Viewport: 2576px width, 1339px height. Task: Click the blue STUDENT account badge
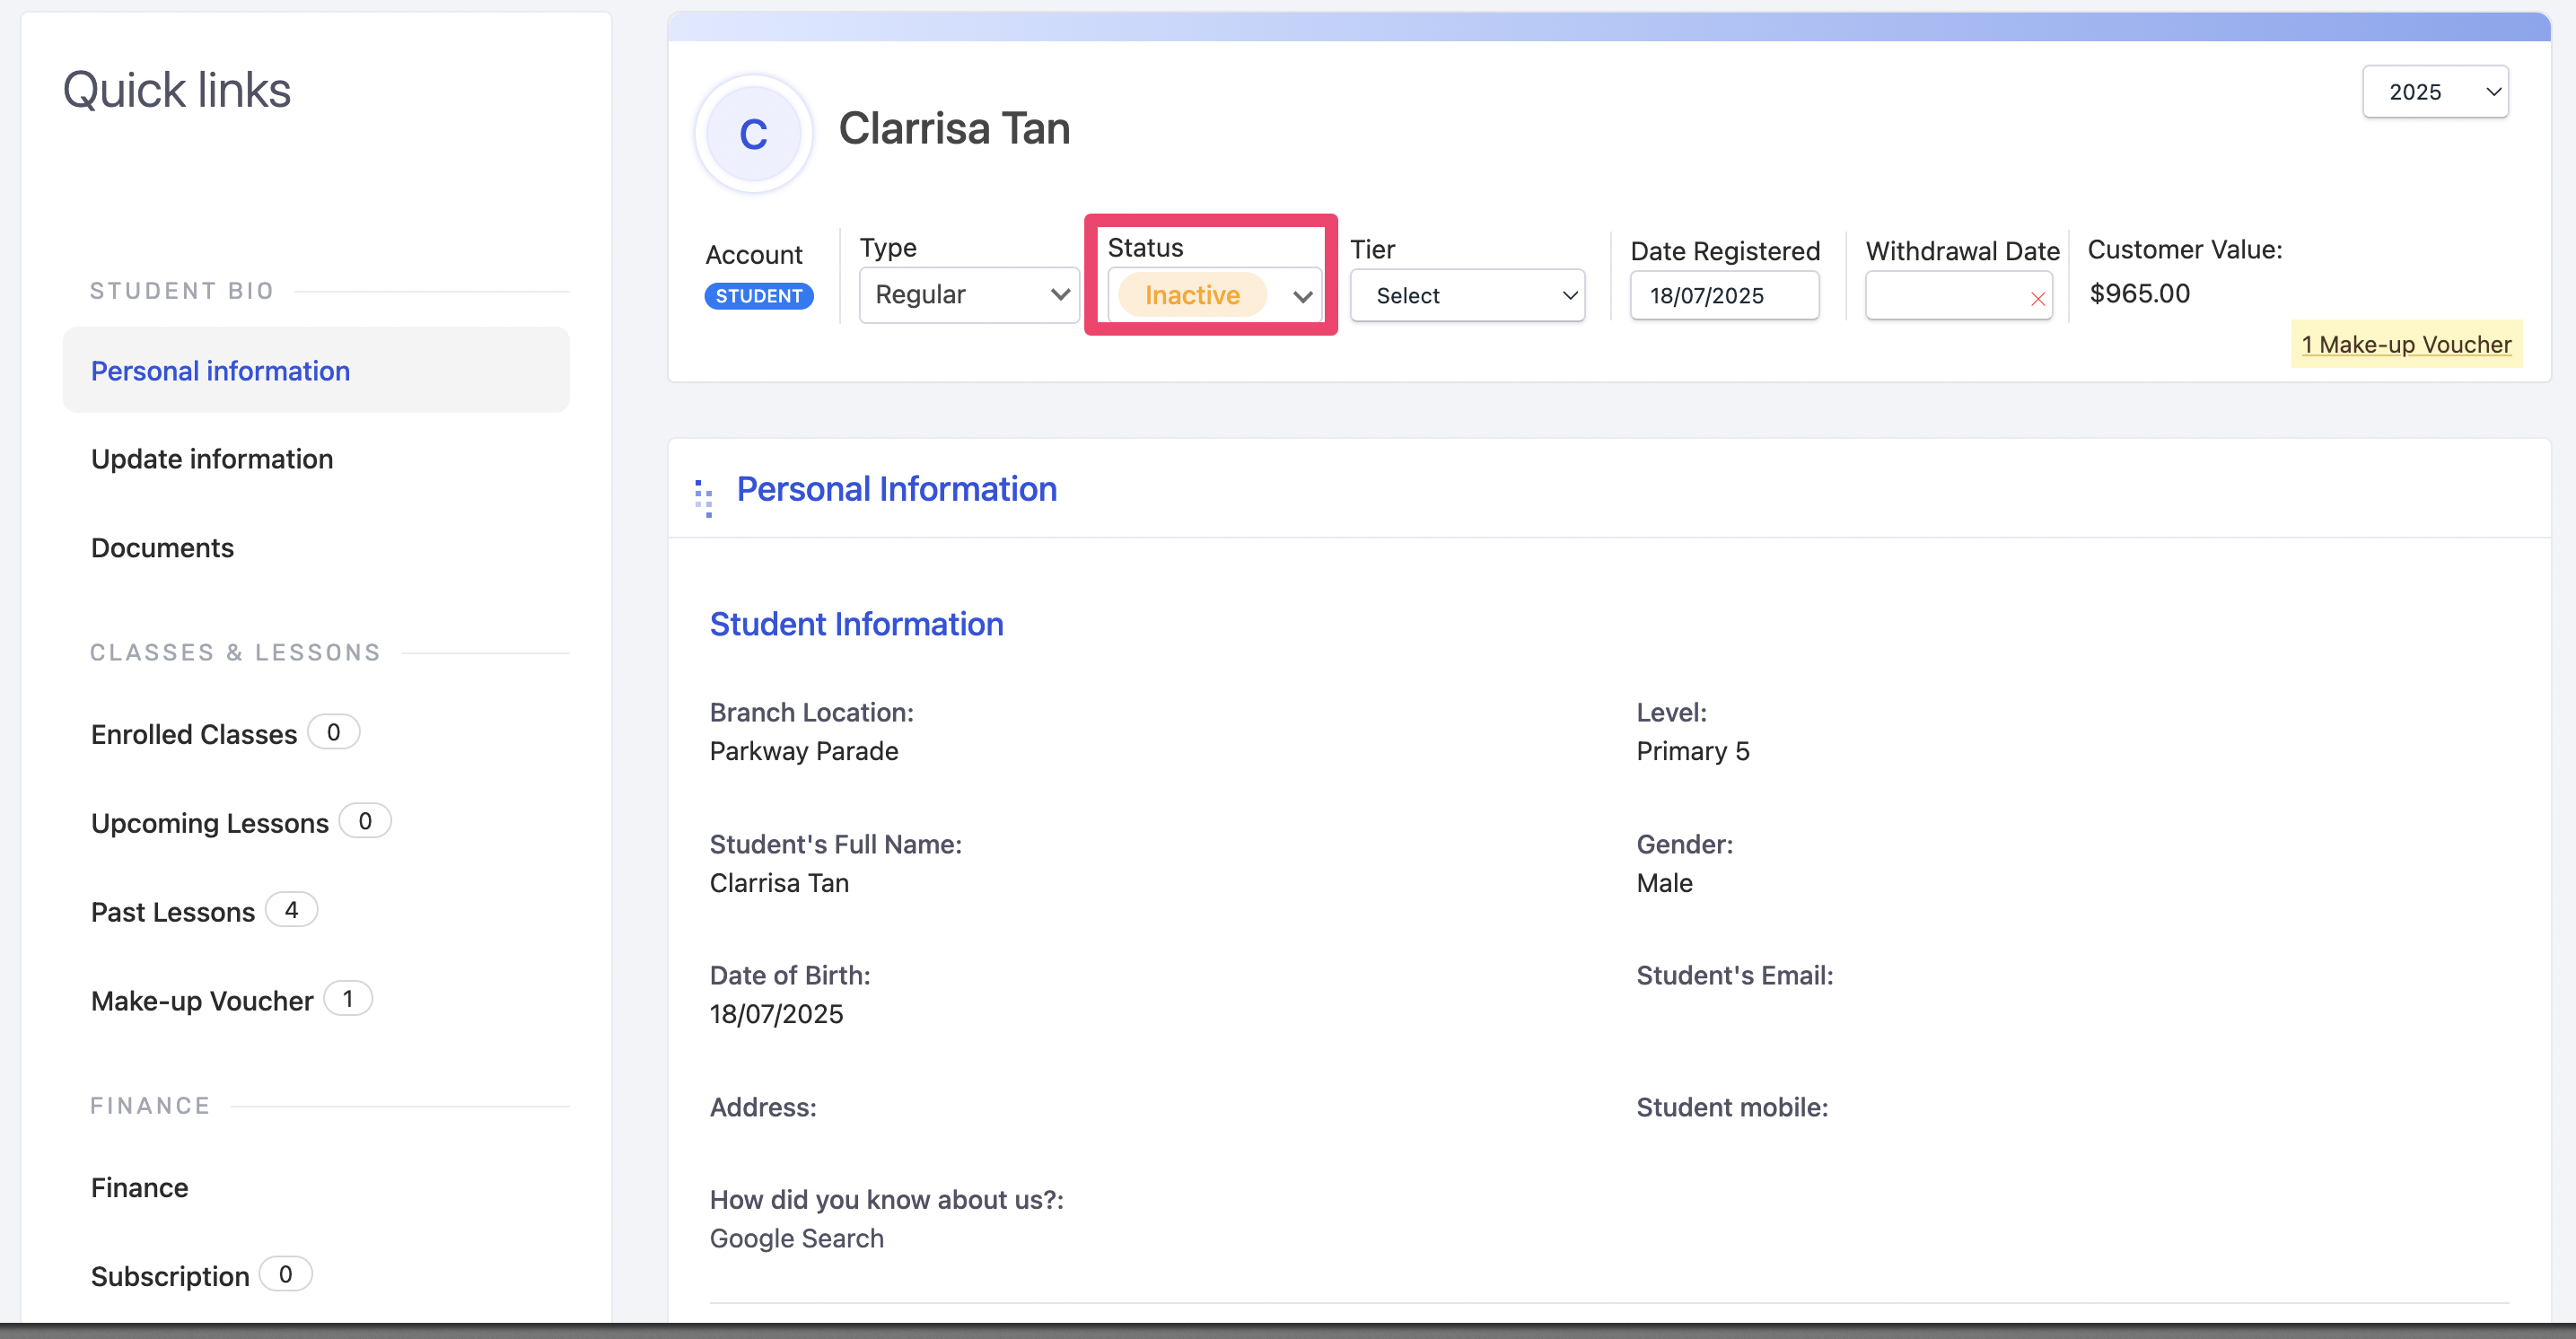click(758, 296)
